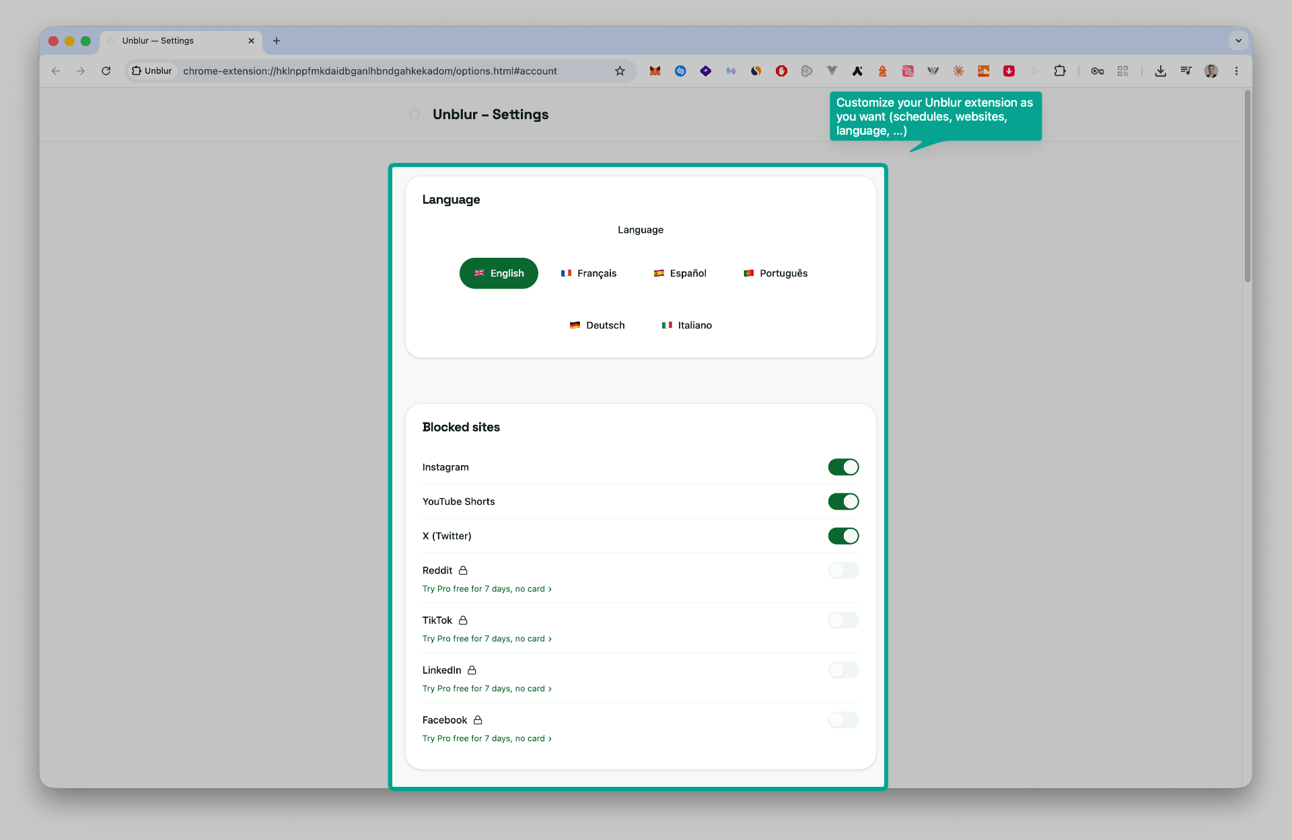Image resolution: width=1292 pixels, height=840 pixels.
Task: Click the pink square extension icon
Action: point(908,71)
